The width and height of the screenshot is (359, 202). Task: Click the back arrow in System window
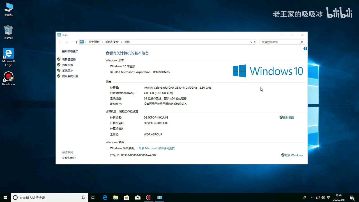click(x=60, y=42)
